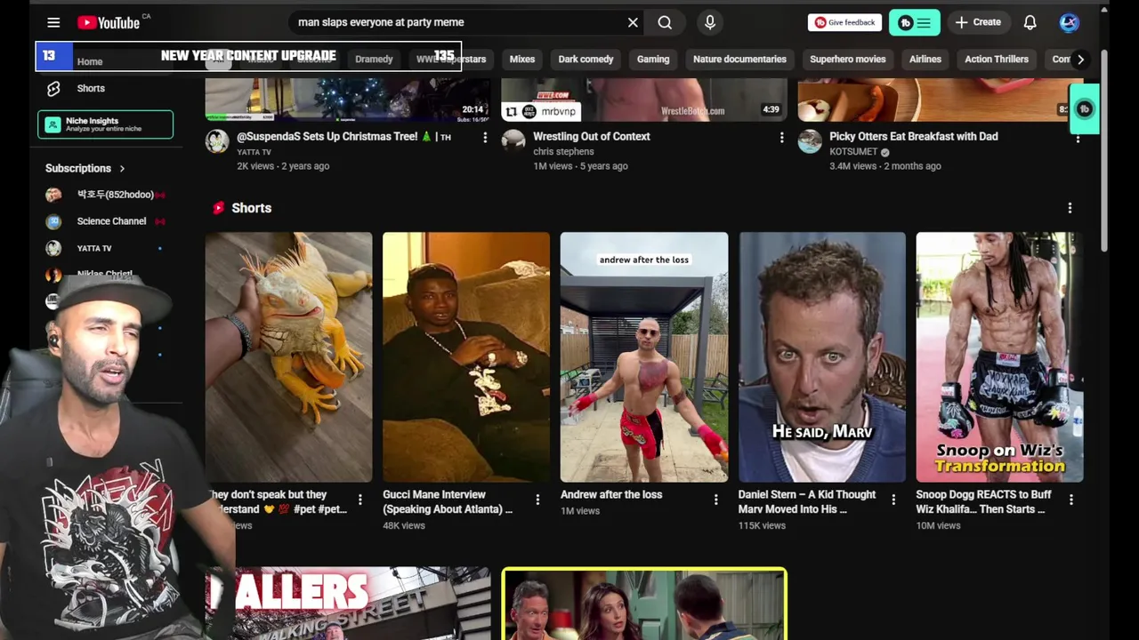Open options for Snoop Dogg short
The image size is (1139, 640).
1070,500
